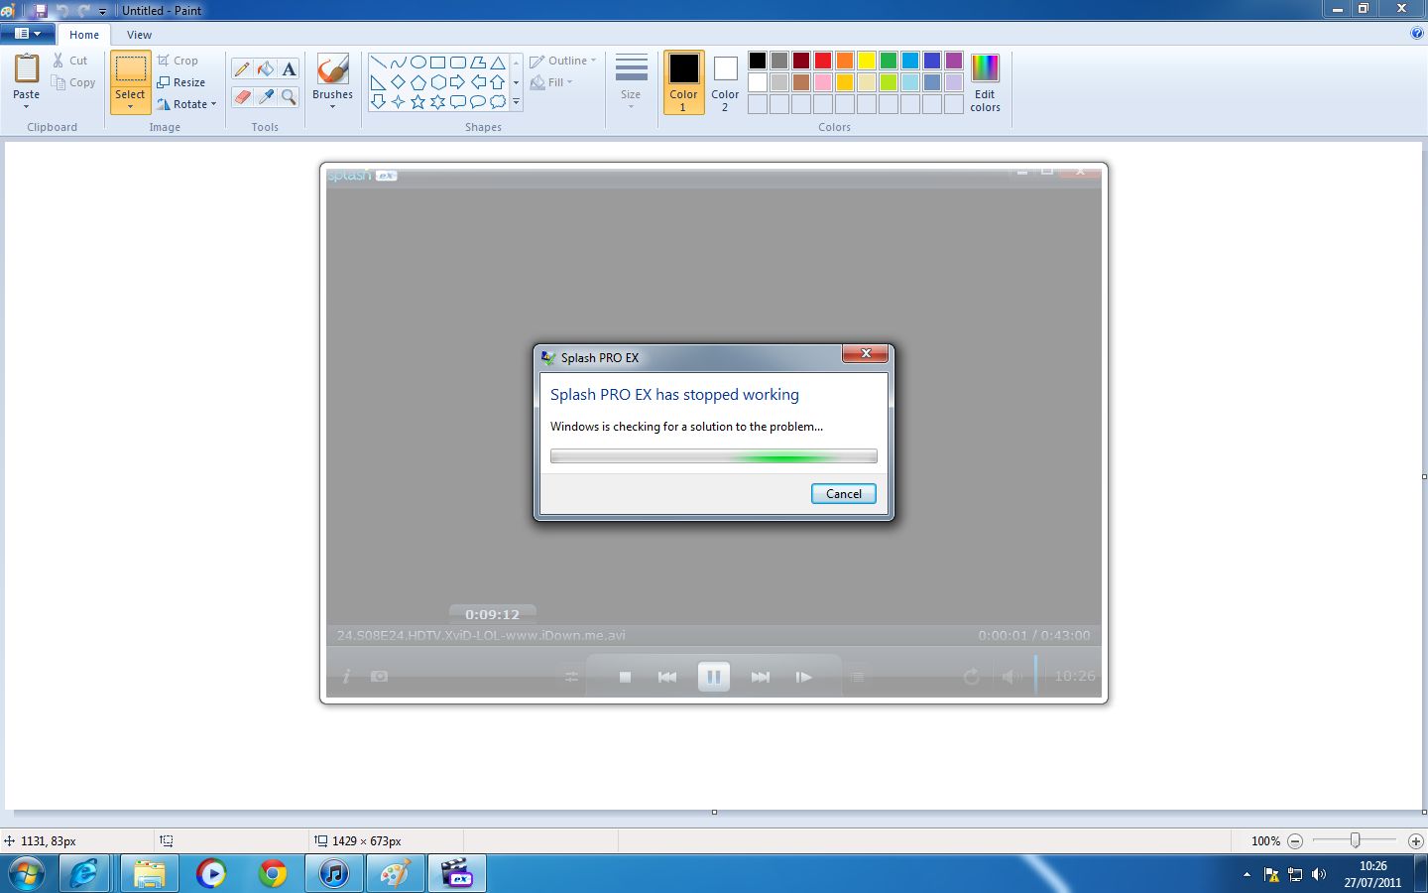Screen dimensions: 1428x893
Task: Select the Eraser tool
Action: 241,96
